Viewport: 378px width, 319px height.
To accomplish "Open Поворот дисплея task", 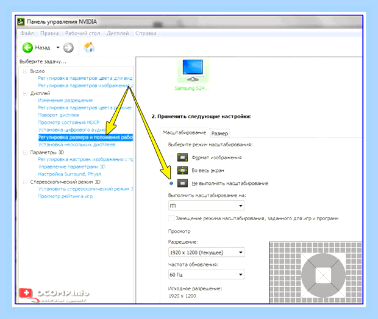I will coord(59,115).
